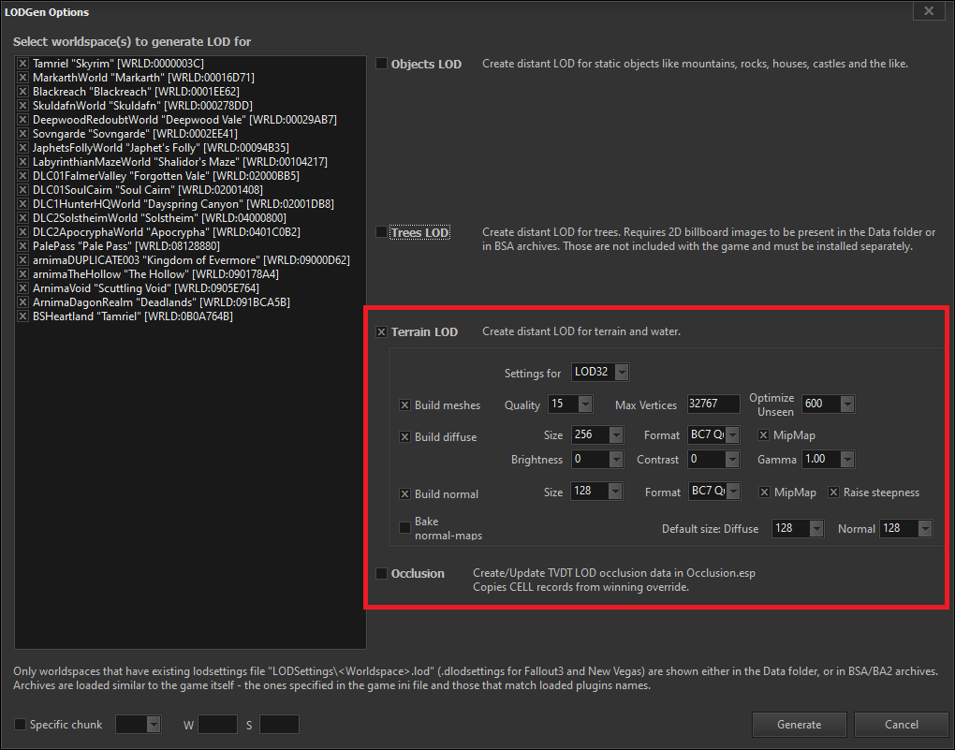Uncheck the Raise steepness option
Image resolution: width=955 pixels, height=750 pixels.
click(x=834, y=493)
